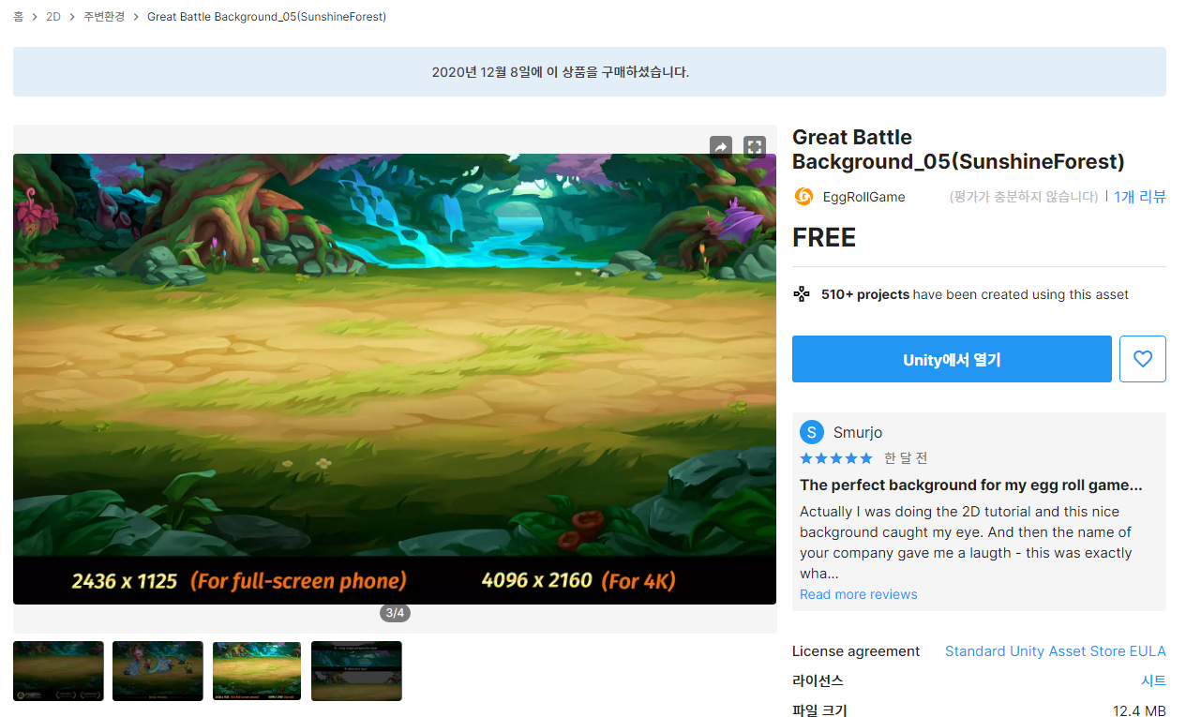Click Smurjo reviewer avatar
Screen dimensions: 1186x717
tap(812, 432)
